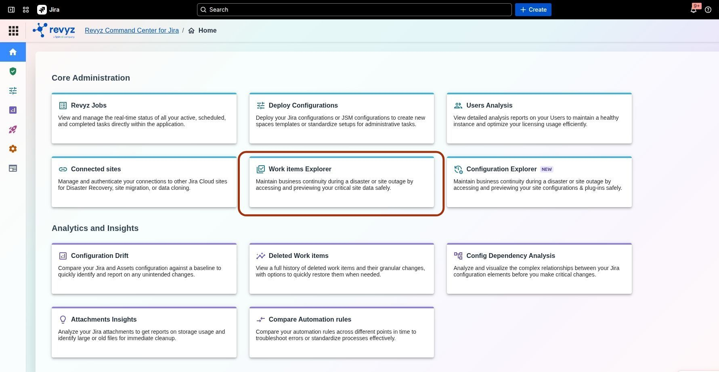Open the sliders configuration sidebar icon
This screenshot has height=372, width=719.
click(x=13, y=91)
